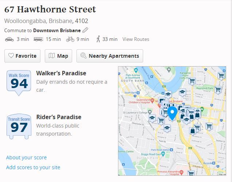The image size is (232, 182).
Task: Click the Transit Score 97 badge
Action: [19, 126]
